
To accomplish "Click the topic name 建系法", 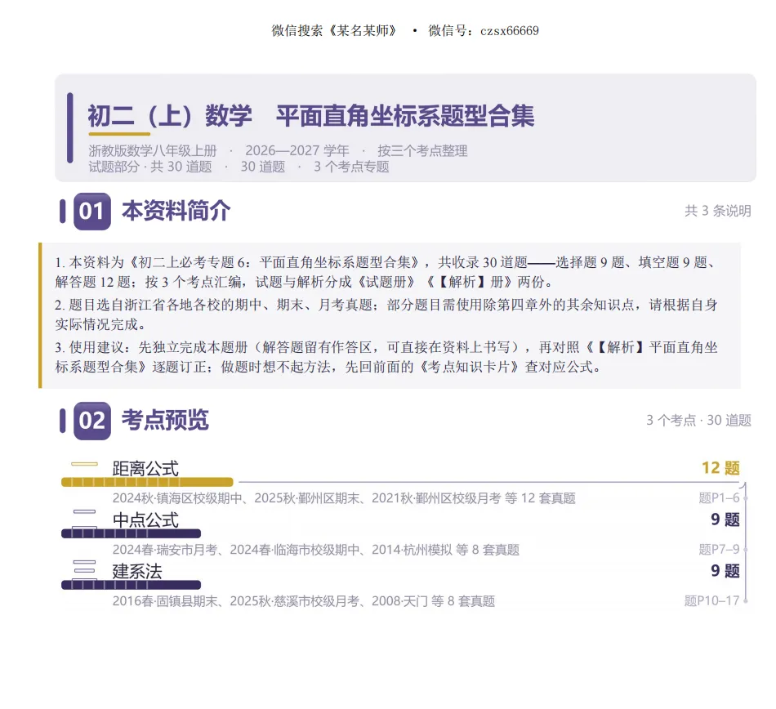I will (137, 572).
